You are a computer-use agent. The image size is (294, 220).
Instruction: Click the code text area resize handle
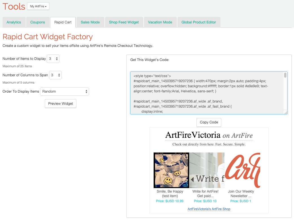286,112
